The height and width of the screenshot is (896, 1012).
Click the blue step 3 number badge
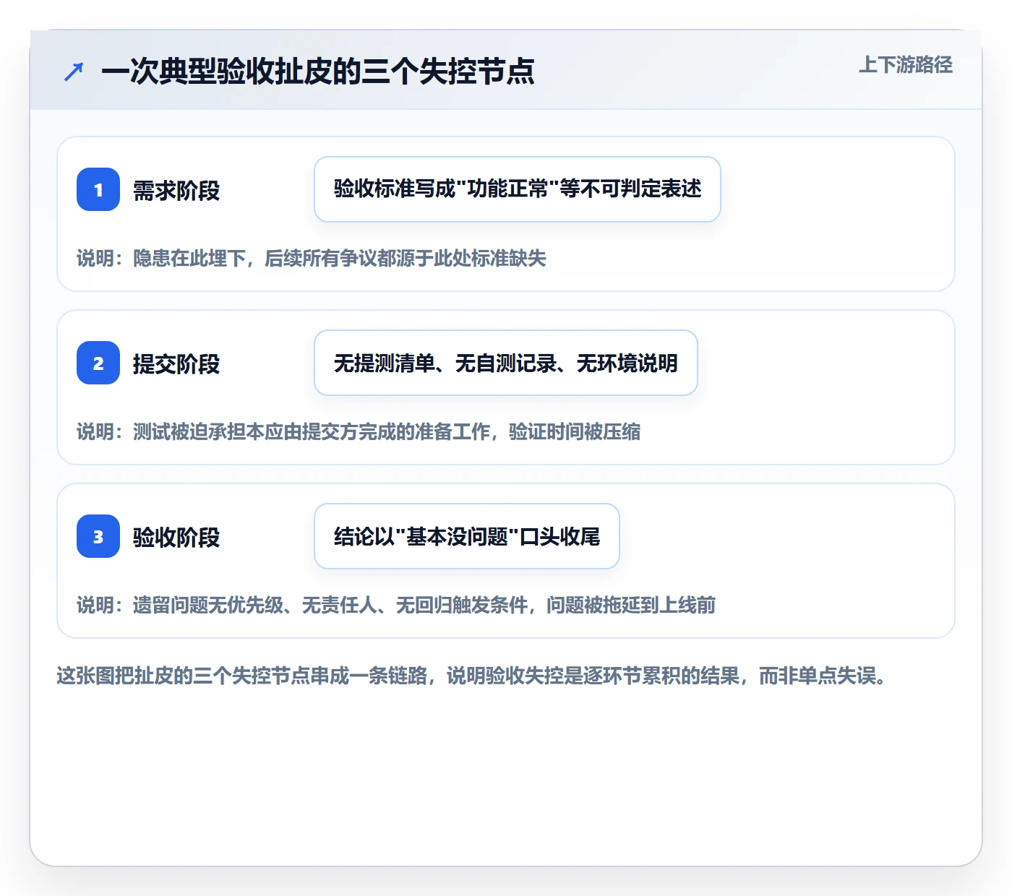(98, 536)
